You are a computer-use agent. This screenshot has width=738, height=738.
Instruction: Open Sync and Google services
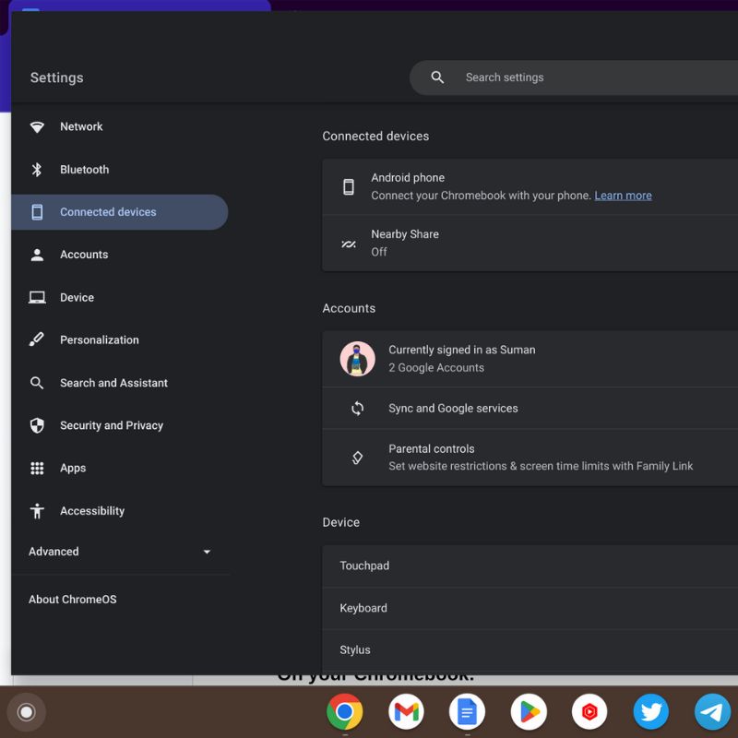click(530, 408)
